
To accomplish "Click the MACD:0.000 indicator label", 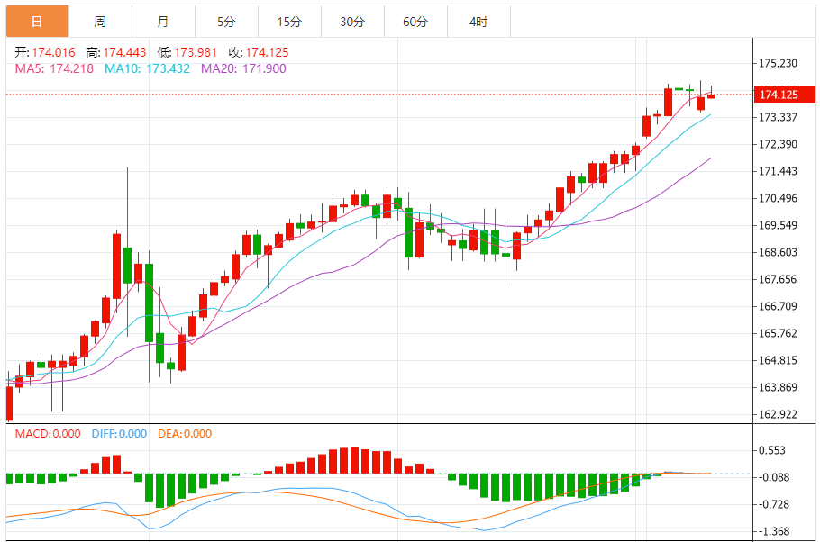I will (x=48, y=434).
